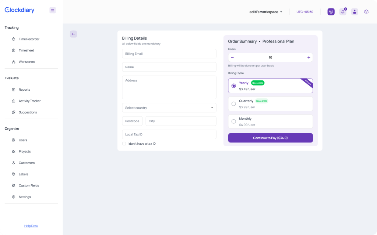Click Continue to Pay button
The image size is (377, 235).
click(270, 138)
